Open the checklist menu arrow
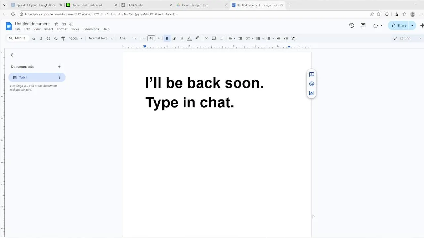 (x=253, y=38)
